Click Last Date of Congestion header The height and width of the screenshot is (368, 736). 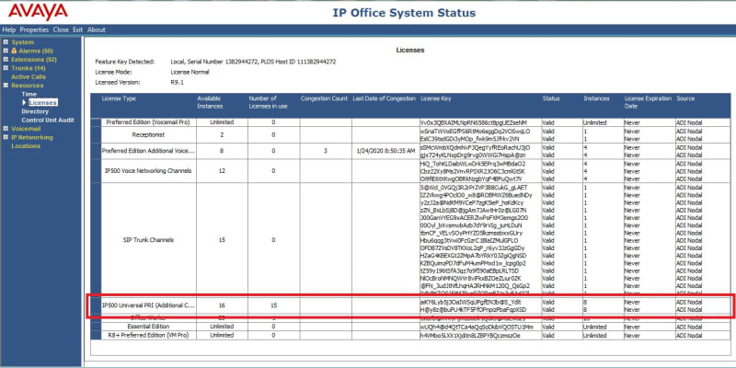tap(384, 98)
